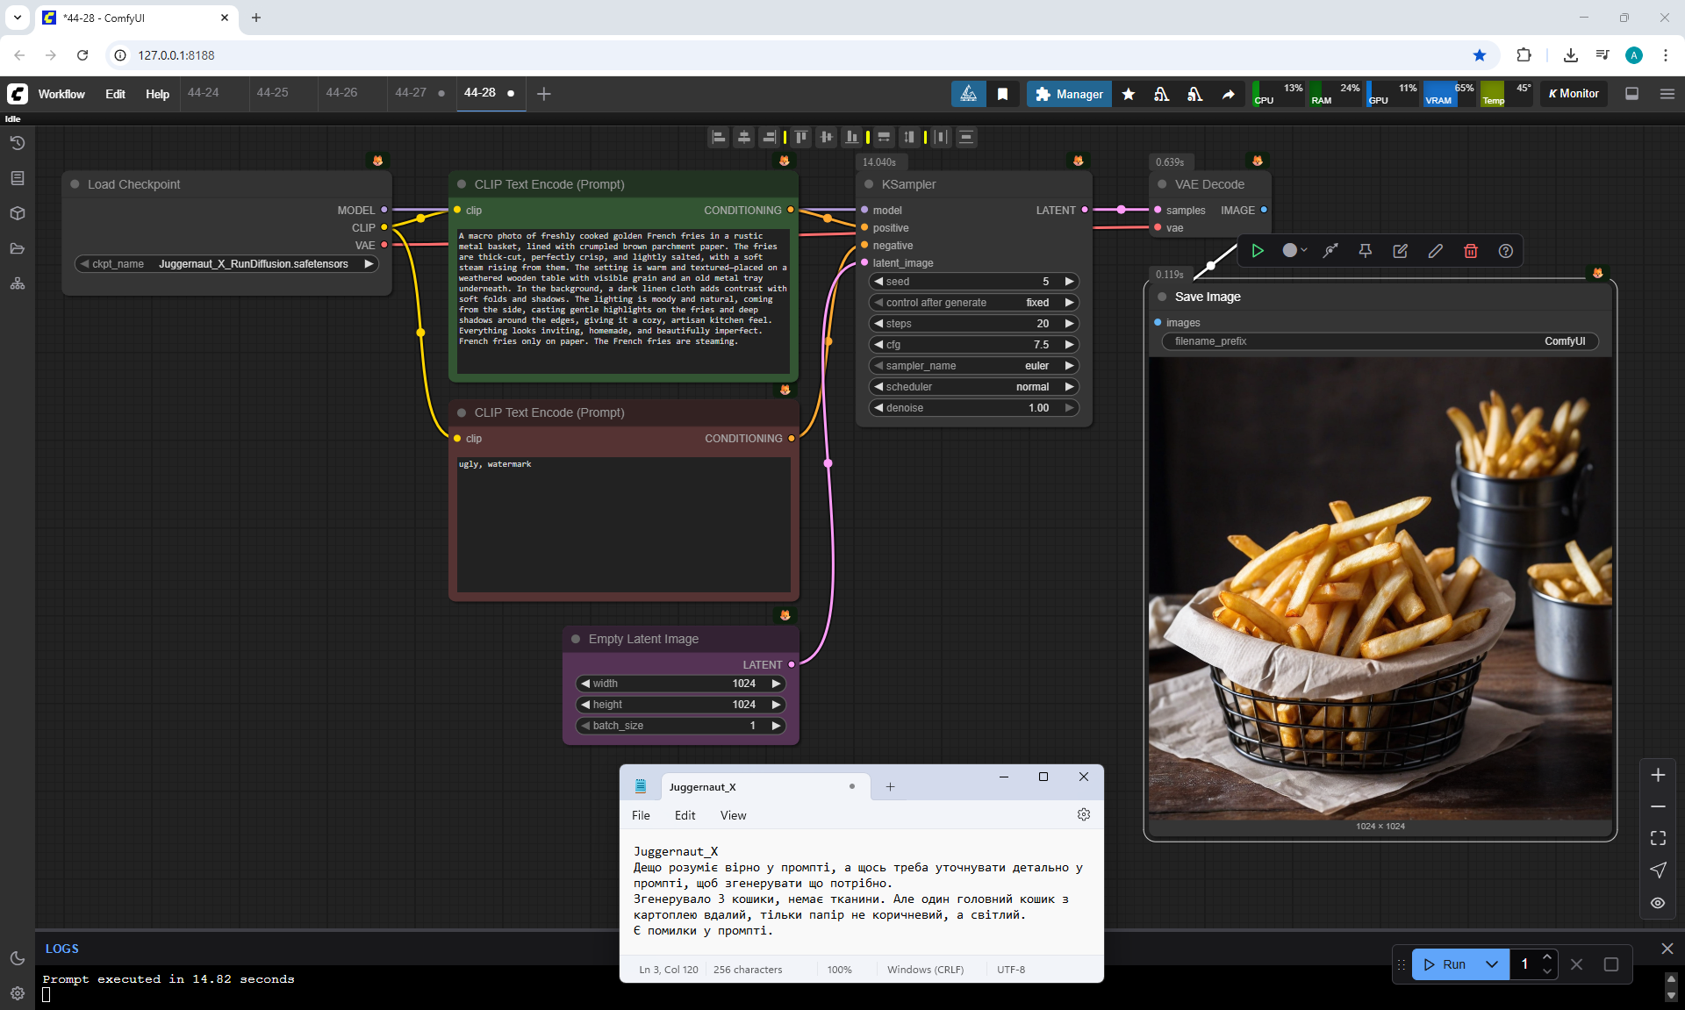Screen dimensions: 1685x1010
Task: Click the Run button
Action: 1445,964
